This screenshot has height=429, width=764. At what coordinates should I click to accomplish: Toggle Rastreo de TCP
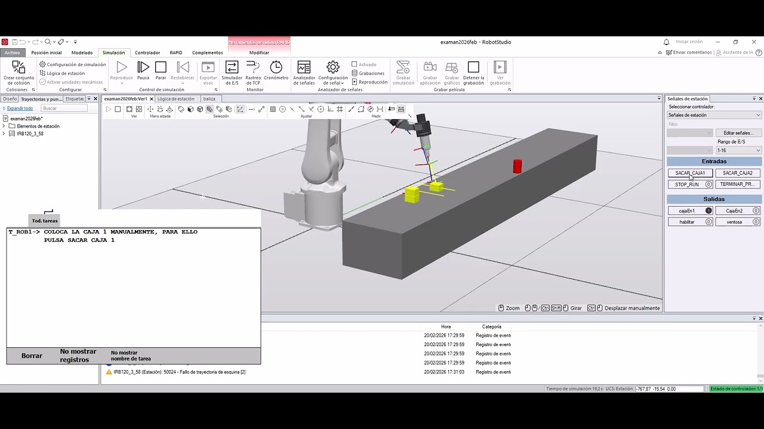[253, 72]
